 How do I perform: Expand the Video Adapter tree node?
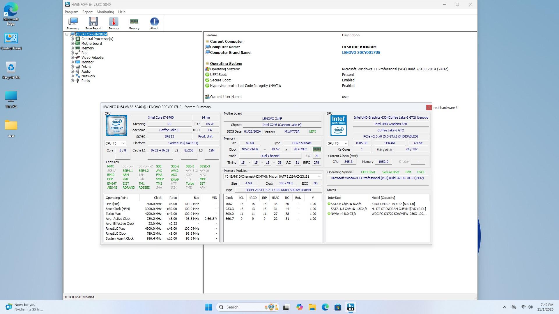pyautogui.click(x=72, y=58)
